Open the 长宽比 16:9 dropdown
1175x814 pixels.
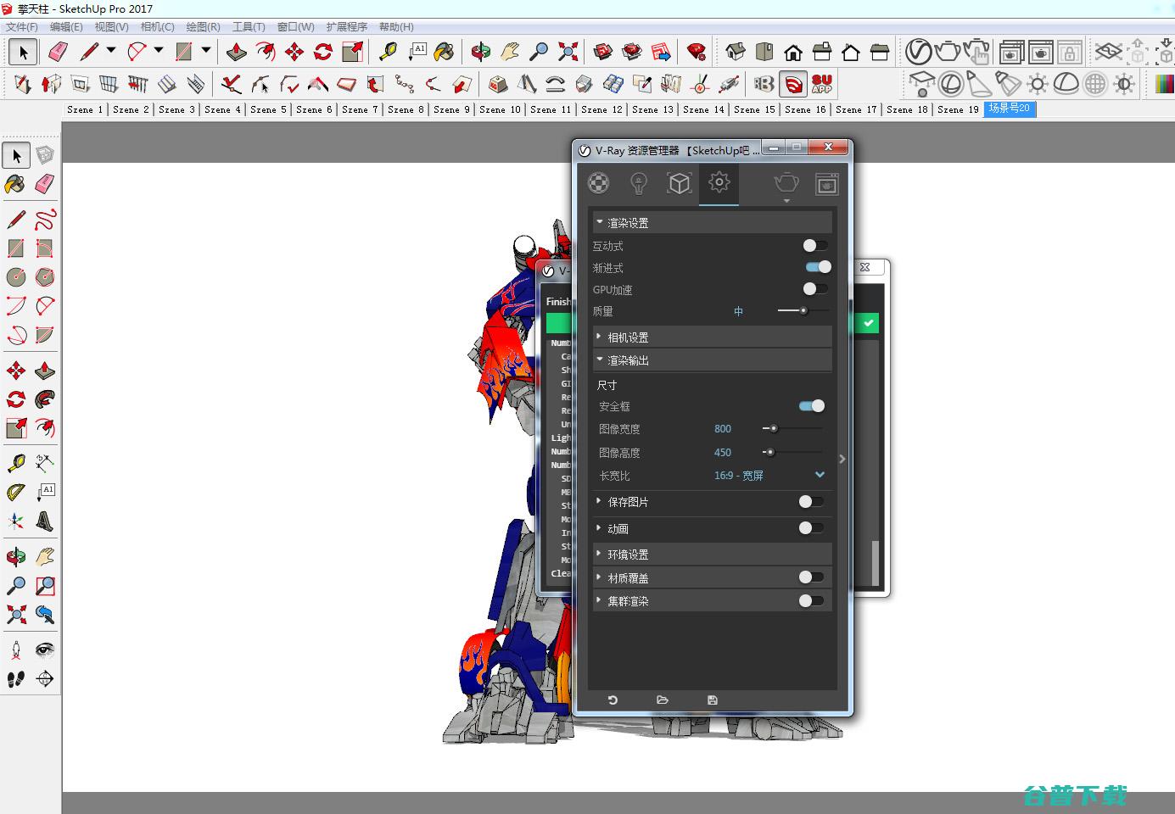(769, 476)
